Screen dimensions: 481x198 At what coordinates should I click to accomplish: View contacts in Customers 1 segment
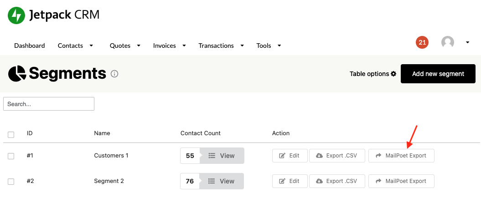[x=222, y=156]
